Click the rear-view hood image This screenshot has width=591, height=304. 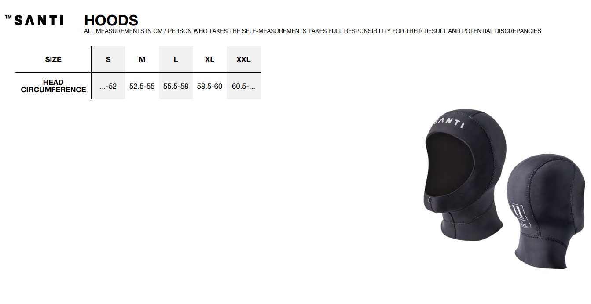pyautogui.click(x=546, y=211)
